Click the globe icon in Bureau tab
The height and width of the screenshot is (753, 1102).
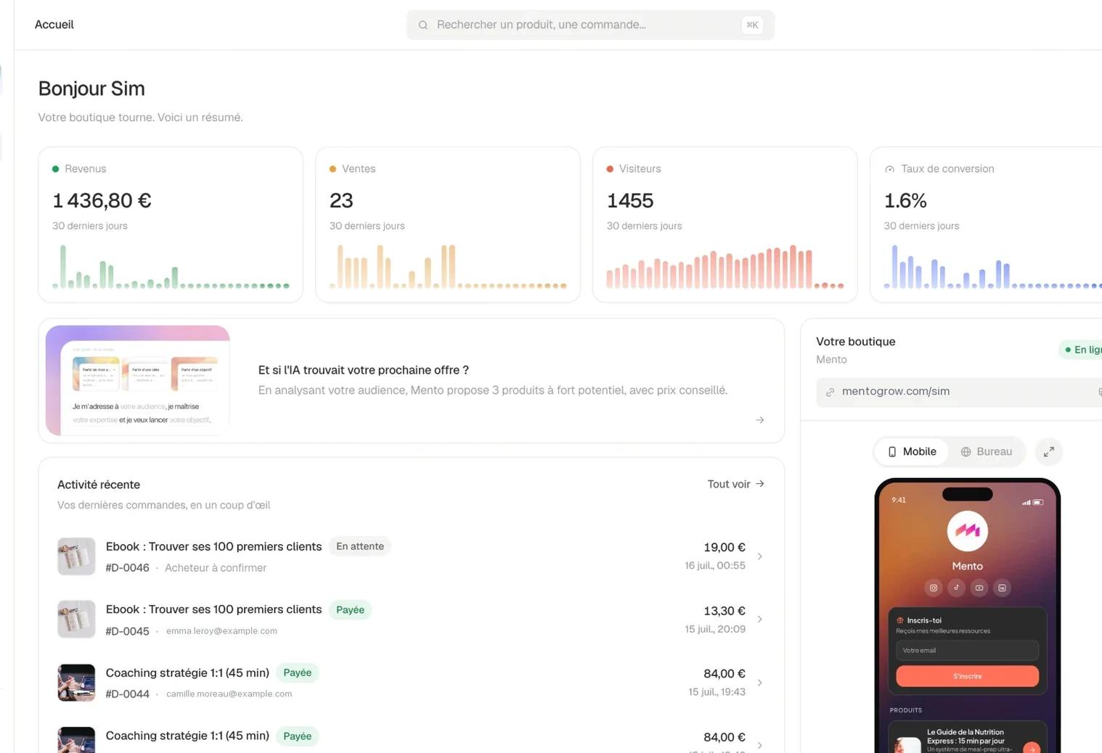966,452
